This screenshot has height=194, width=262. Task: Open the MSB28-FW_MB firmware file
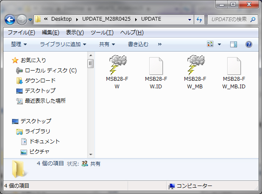pyautogui.click(x=195, y=66)
